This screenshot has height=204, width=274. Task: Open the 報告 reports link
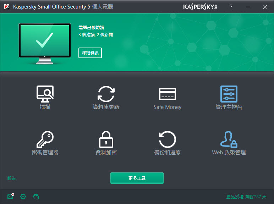(x=11, y=178)
